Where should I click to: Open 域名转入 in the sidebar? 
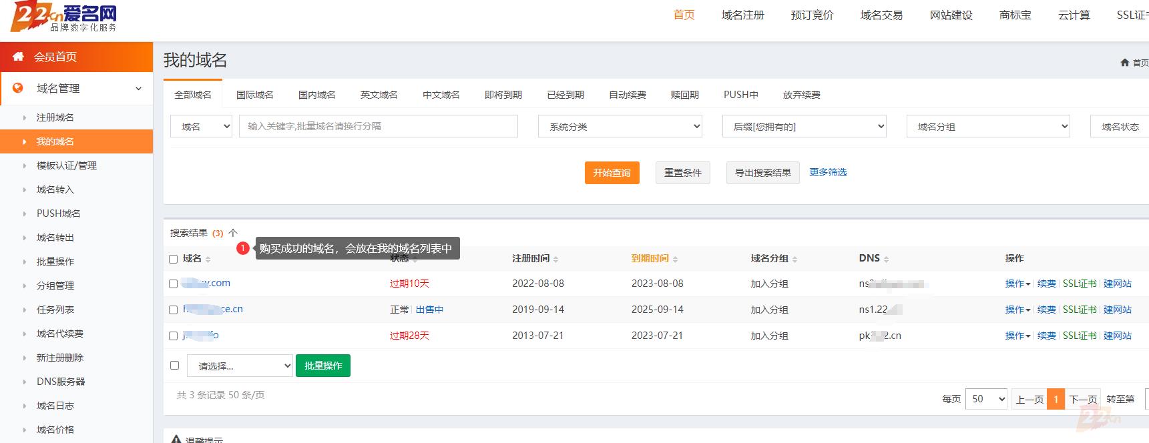[x=55, y=189]
